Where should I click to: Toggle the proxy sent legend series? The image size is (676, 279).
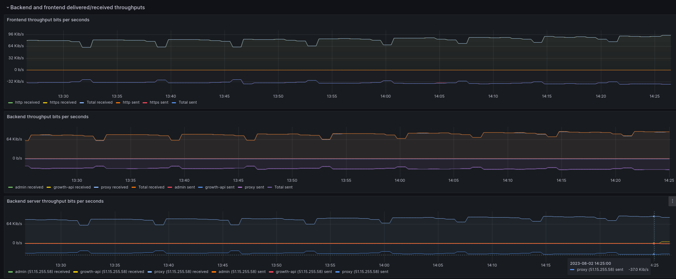tap(254, 187)
